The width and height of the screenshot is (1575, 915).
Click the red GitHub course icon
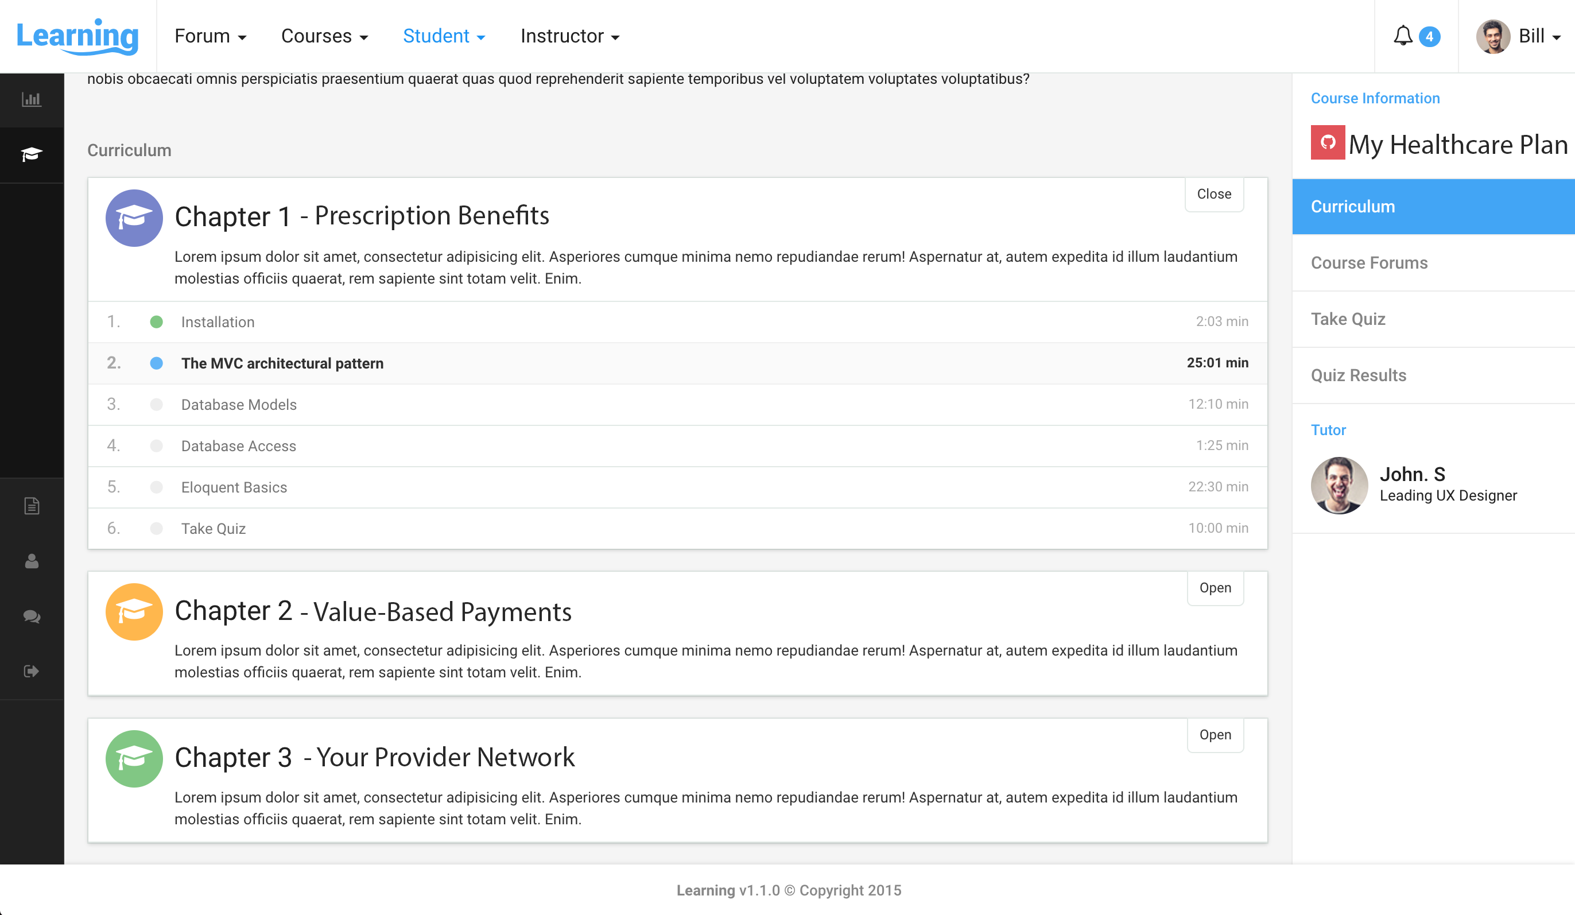[1328, 142]
